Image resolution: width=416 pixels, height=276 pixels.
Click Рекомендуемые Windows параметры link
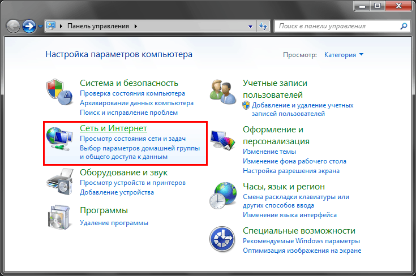(301, 241)
